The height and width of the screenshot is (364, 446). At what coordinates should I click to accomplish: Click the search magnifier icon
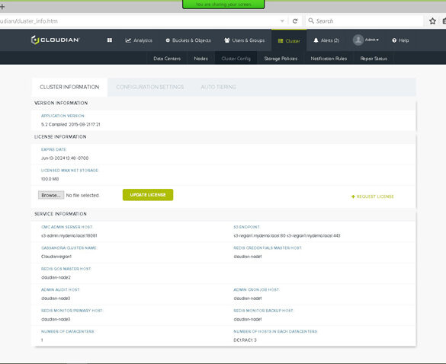point(311,21)
